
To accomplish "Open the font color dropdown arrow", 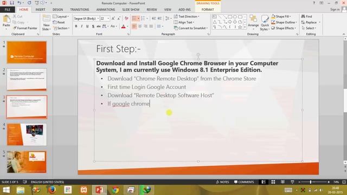I will [127, 27].
